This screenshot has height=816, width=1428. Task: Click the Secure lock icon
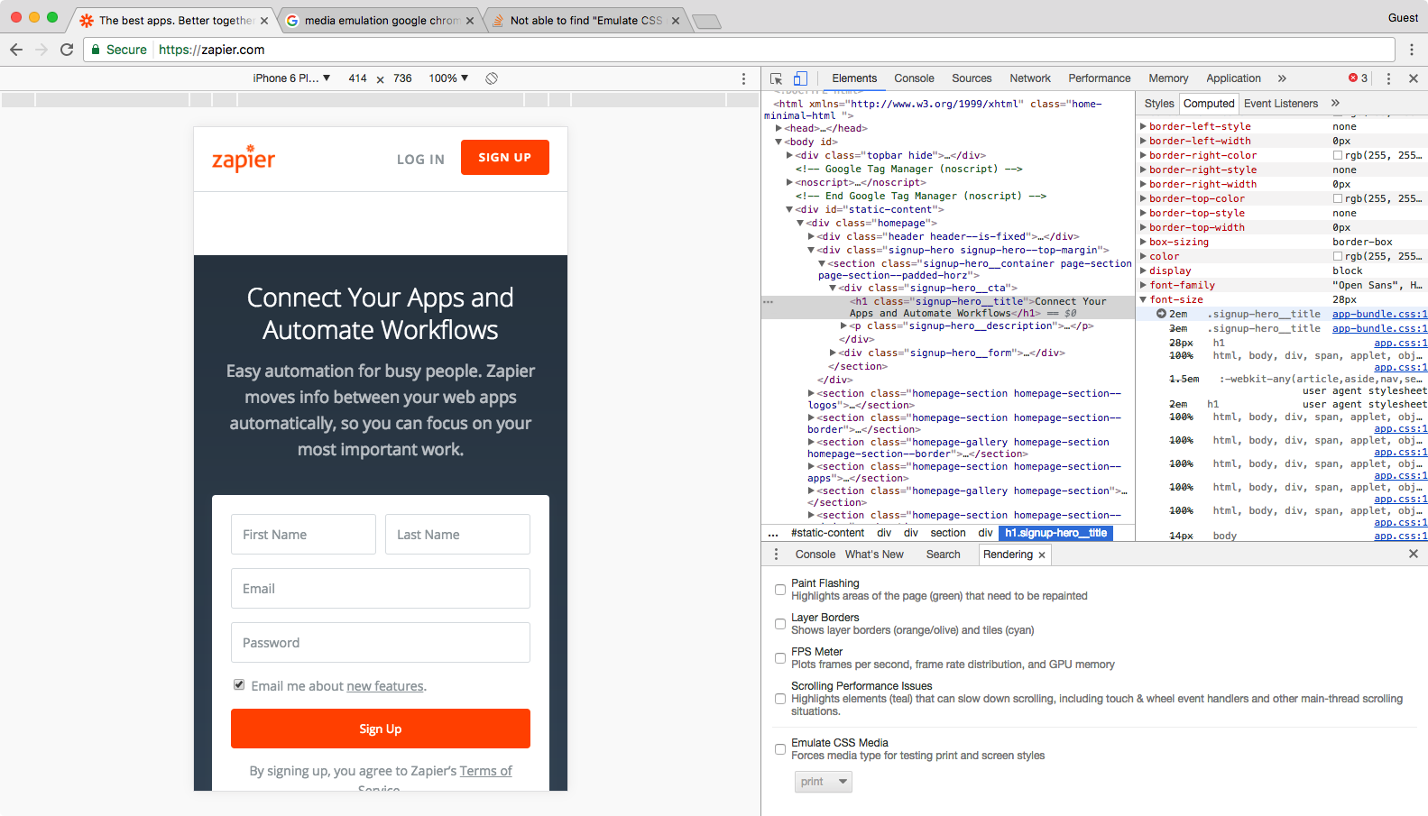(x=96, y=50)
